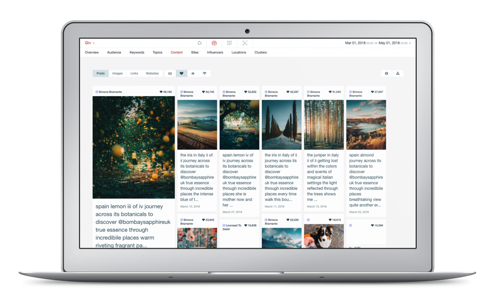Expand the Gin project dropdown
This screenshot has height=308, width=491.
(90, 43)
